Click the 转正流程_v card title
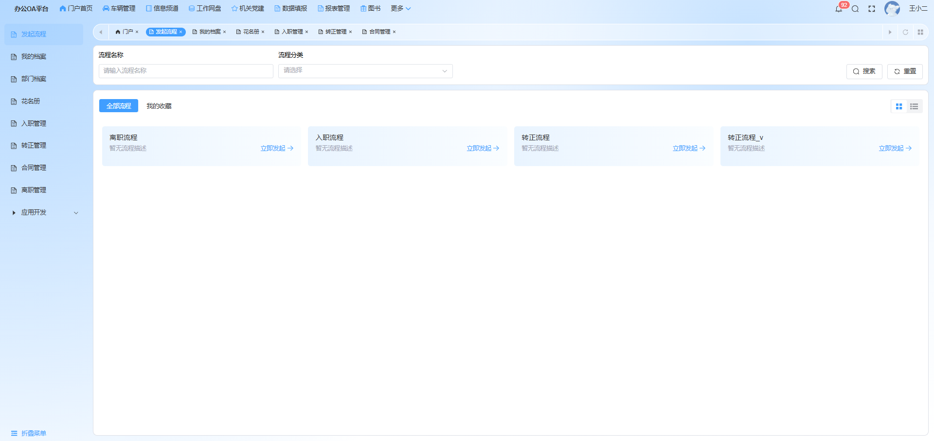934x441 pixels. click(x=745, y=138)
